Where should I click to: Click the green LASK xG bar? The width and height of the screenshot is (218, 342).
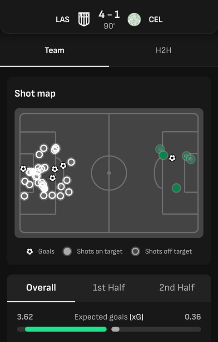click(66, 329)
